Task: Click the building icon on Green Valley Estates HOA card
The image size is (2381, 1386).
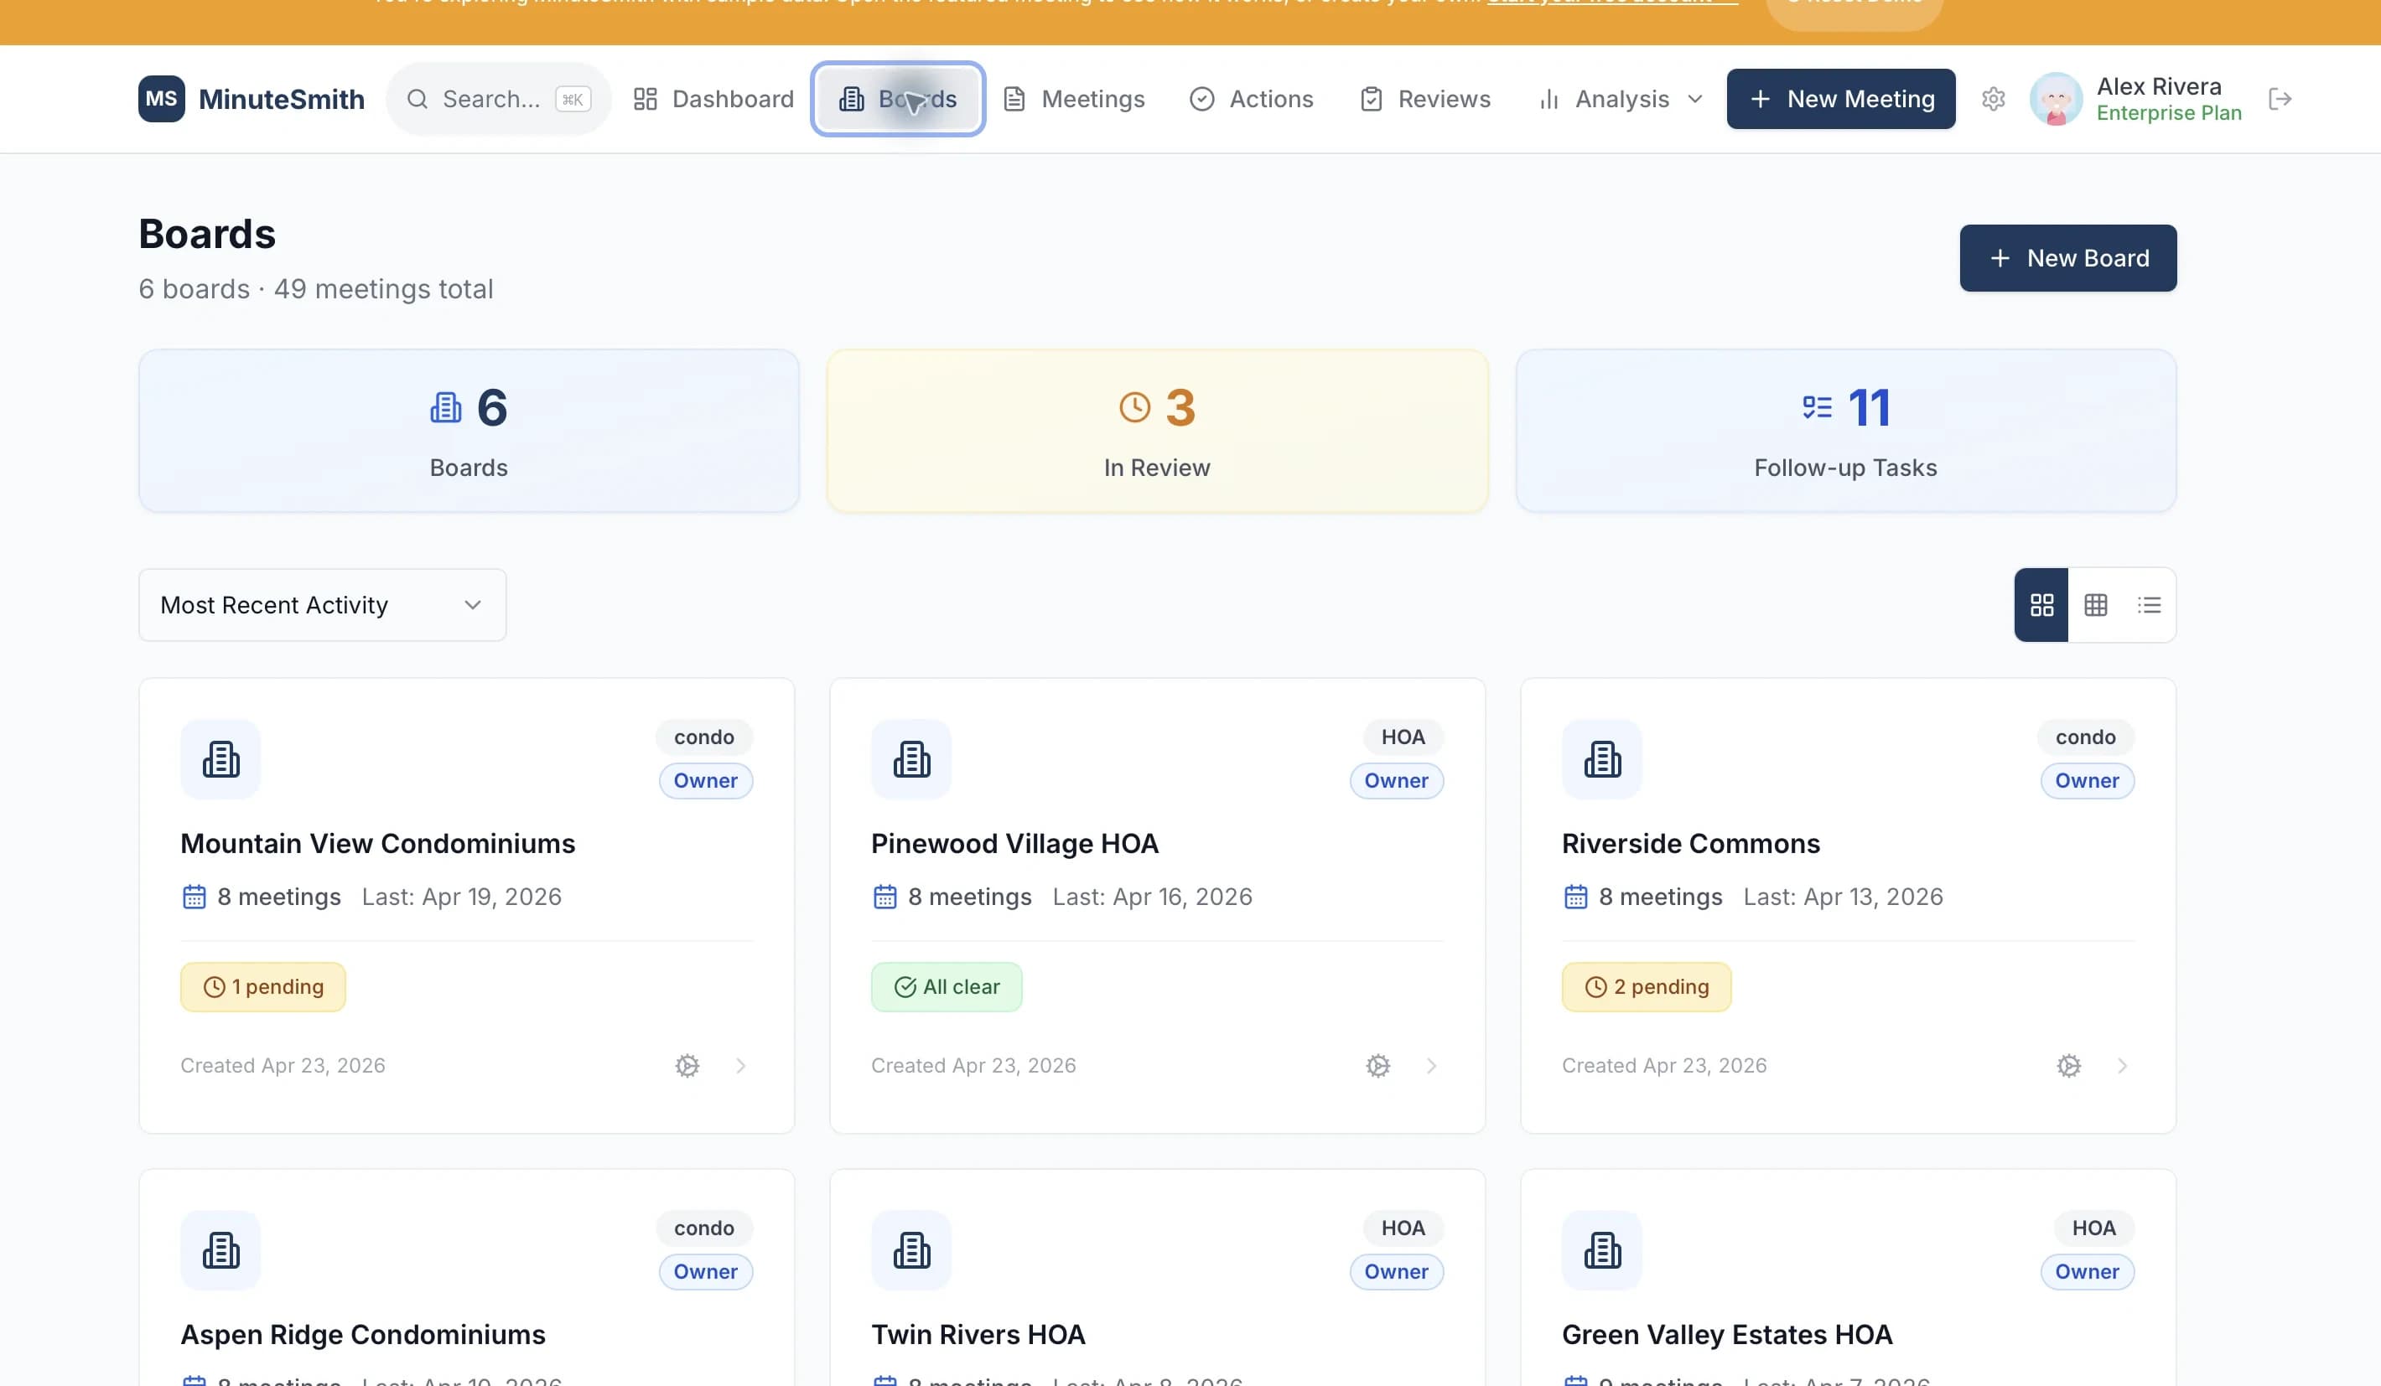Action: pyautogui.click(x=1601, y=1250)
